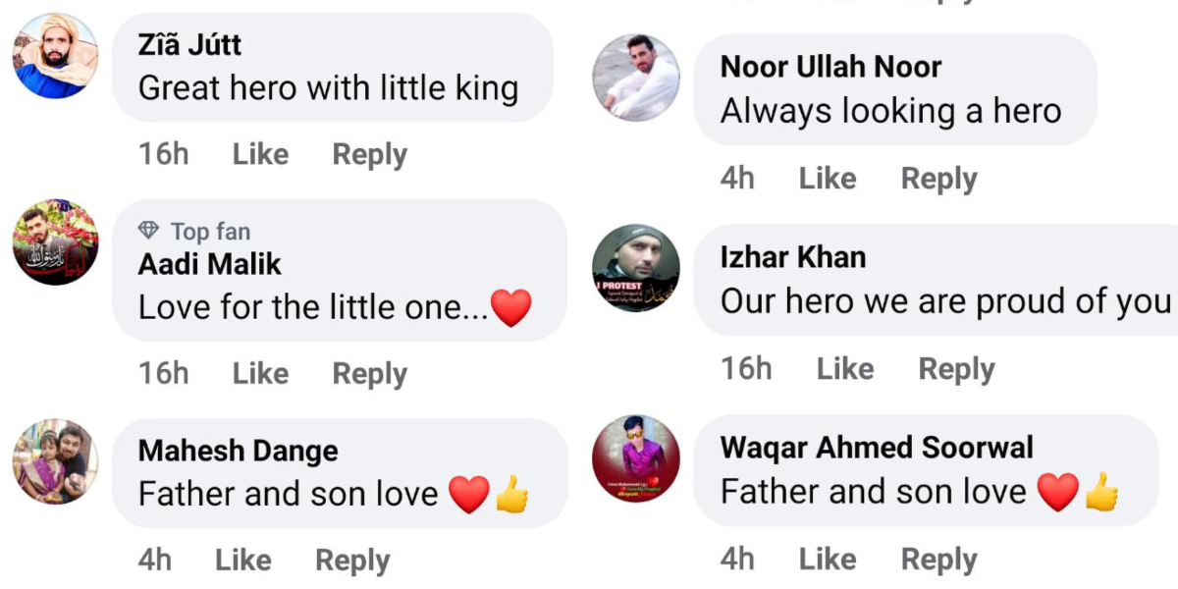Screen dimensions: 1178x589
Task: Reply to Mahesh Dange's comment
Action: tap(352, 560)
